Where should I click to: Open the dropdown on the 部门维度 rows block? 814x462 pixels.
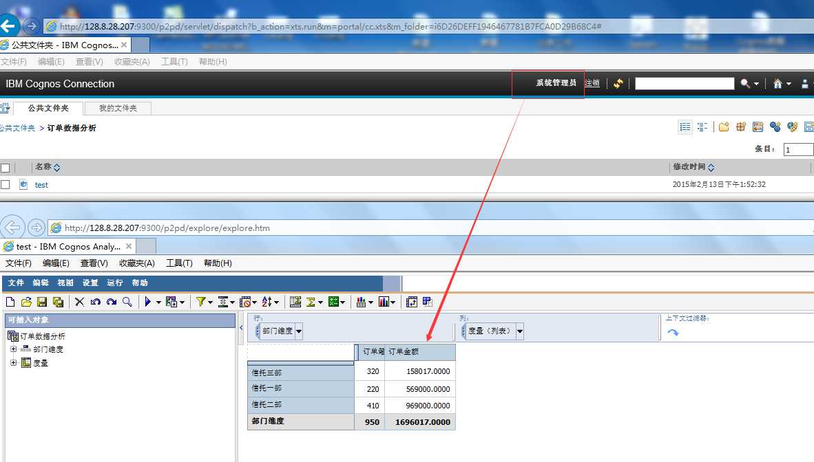[298, 331]
